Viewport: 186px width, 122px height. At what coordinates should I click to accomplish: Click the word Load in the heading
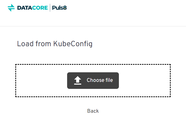click(x=23, y=44)
